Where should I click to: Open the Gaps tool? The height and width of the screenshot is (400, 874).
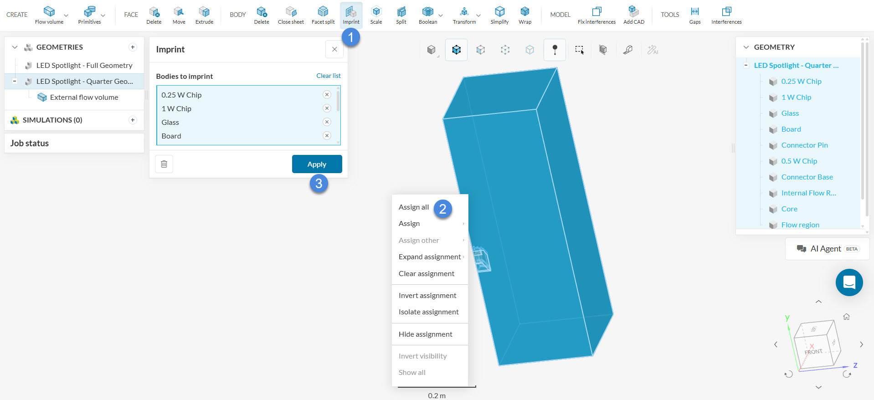coord(694,15)
